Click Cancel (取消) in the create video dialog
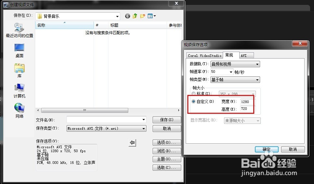314x184 pixels. 167,128
